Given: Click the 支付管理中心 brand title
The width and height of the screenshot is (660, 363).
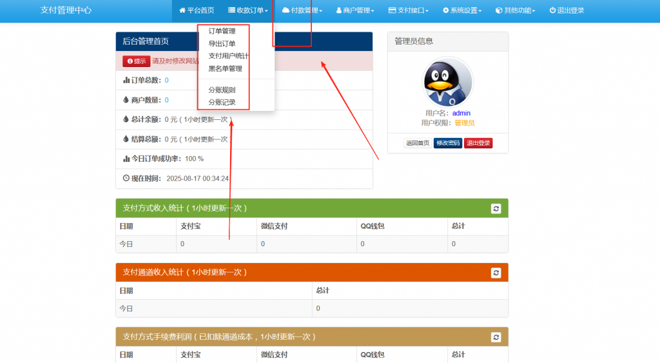Looking at the screenshot, I should coord(66,11).
